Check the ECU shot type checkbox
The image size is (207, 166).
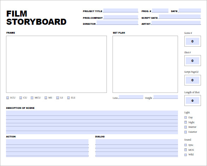point(8,98)
